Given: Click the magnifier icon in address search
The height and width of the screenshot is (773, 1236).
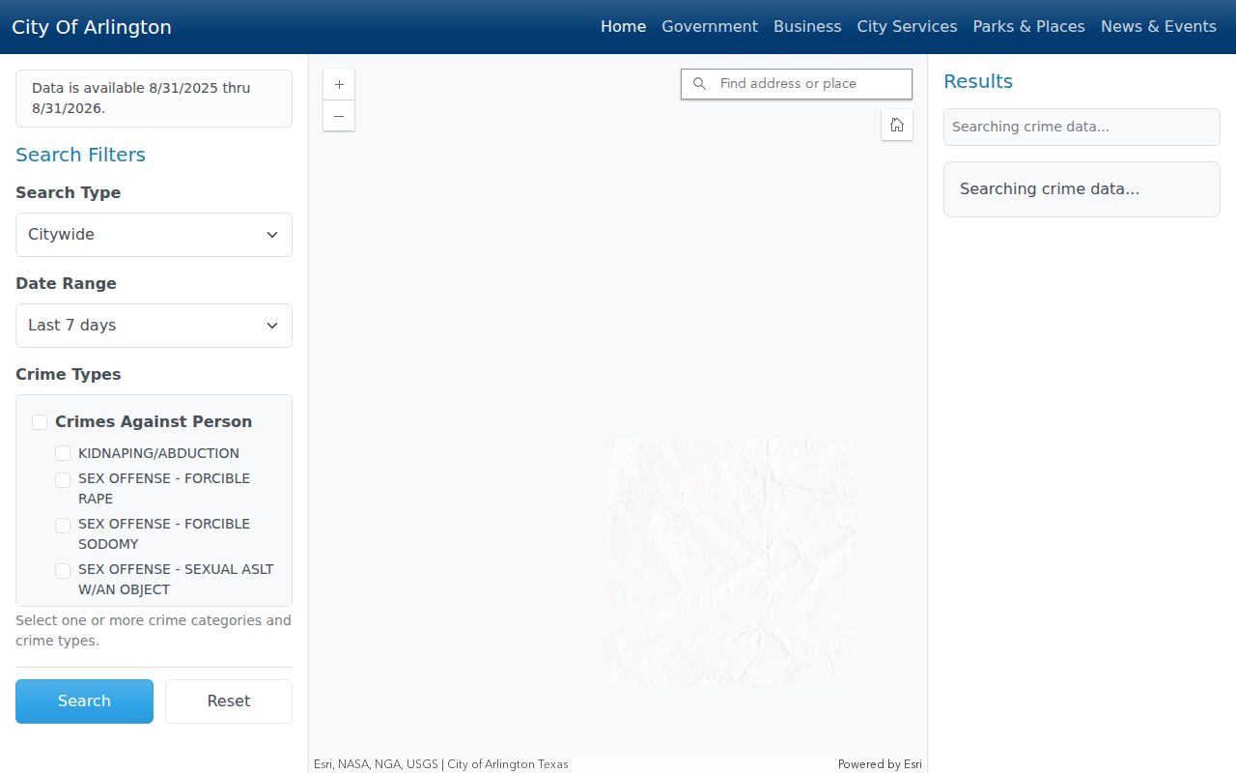Looking at the screenshot, I should click(700, 84).
